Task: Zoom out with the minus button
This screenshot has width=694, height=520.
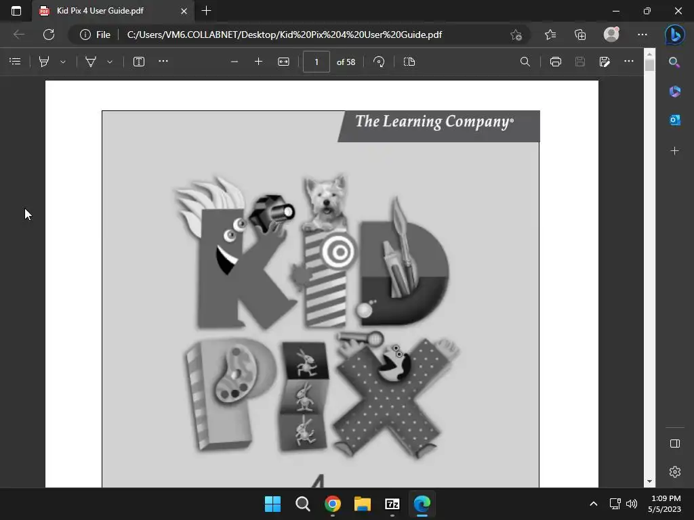Action: pyautogui.click(x=234, y=62)
